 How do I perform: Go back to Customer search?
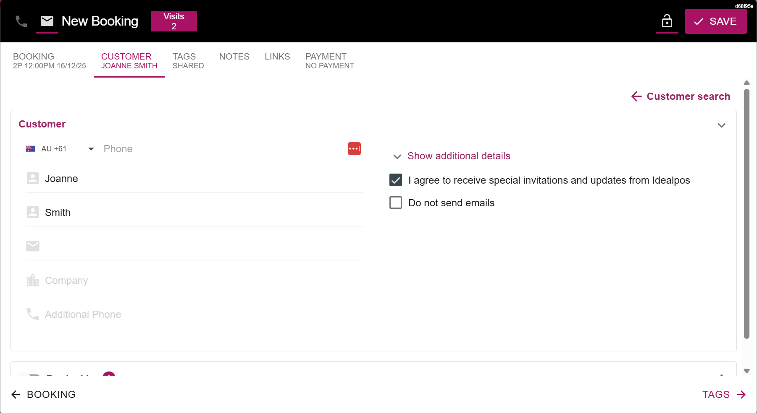click(x=681, y=96)
